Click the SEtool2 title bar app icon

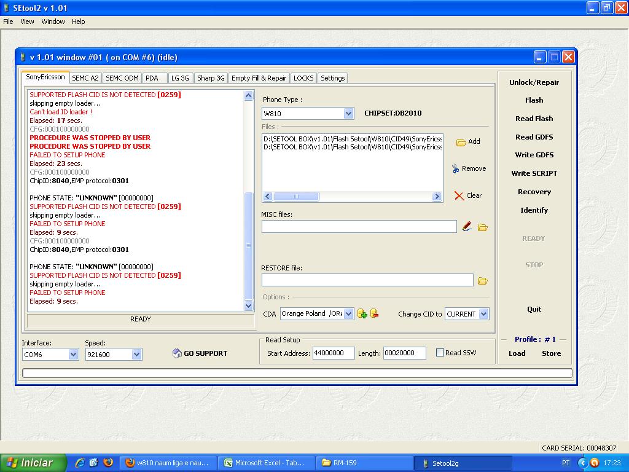coord(6,8)
